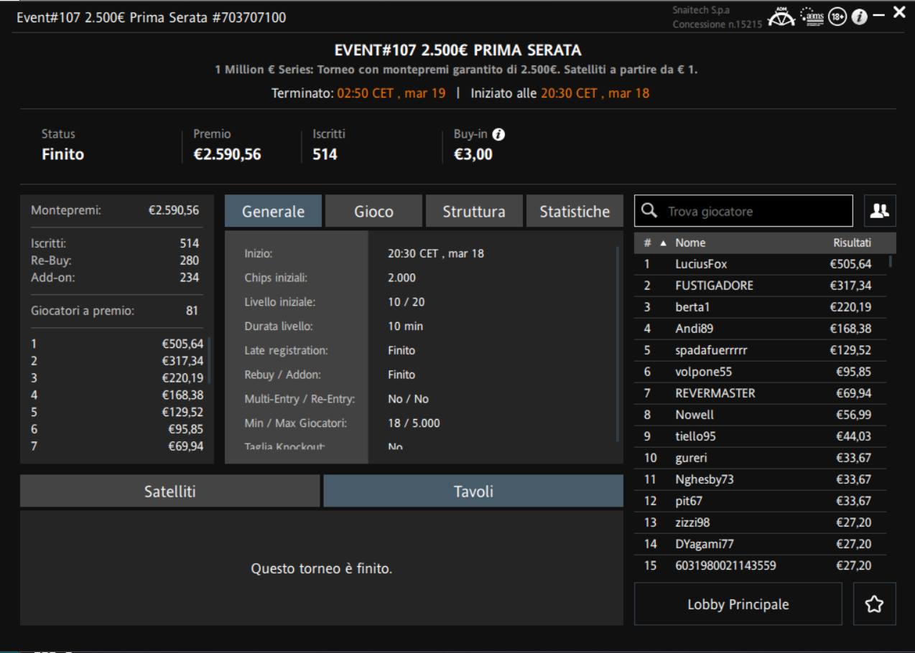Image resolution: width=915 pixels, height=653 pixels.
Task: Click the ADM logo icon
Action: [x=792, y=15]
